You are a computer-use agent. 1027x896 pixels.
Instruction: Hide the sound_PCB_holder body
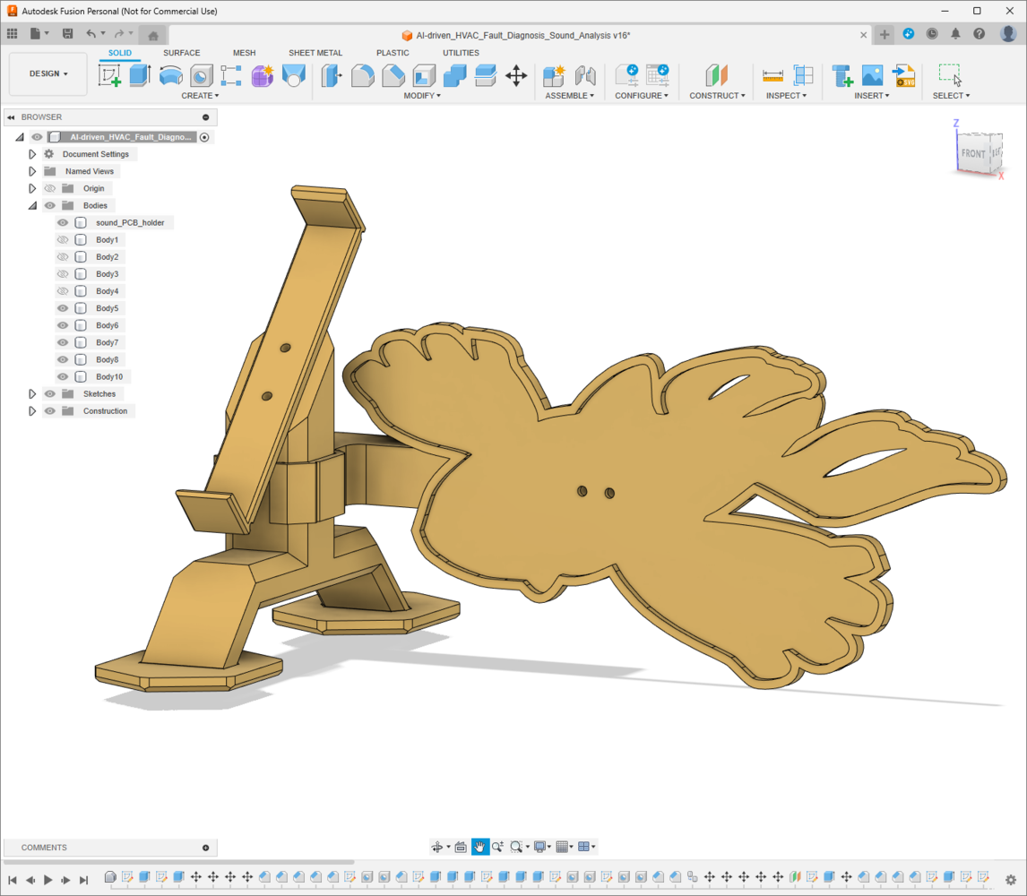63,223
